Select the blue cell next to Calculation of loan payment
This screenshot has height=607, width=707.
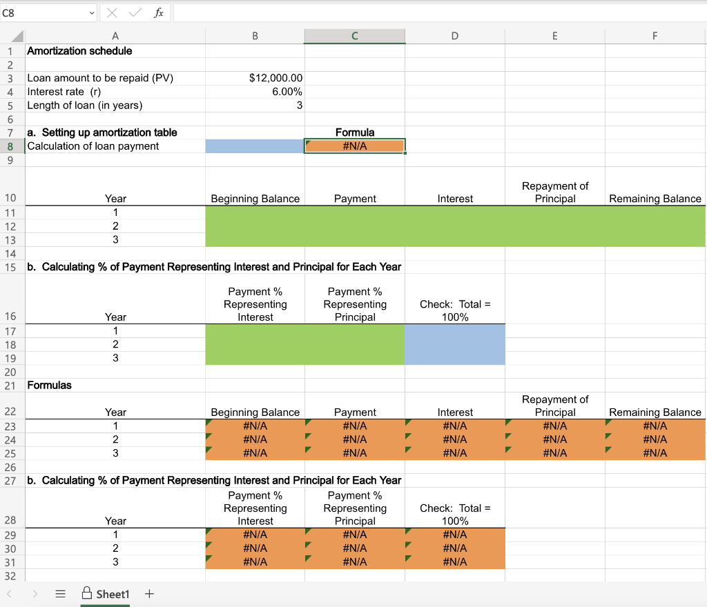(255, 146)
